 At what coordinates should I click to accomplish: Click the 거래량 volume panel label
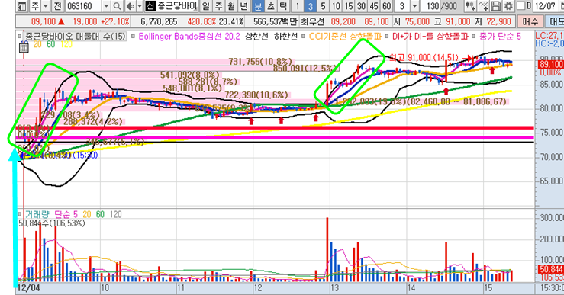tap(37, 214)
